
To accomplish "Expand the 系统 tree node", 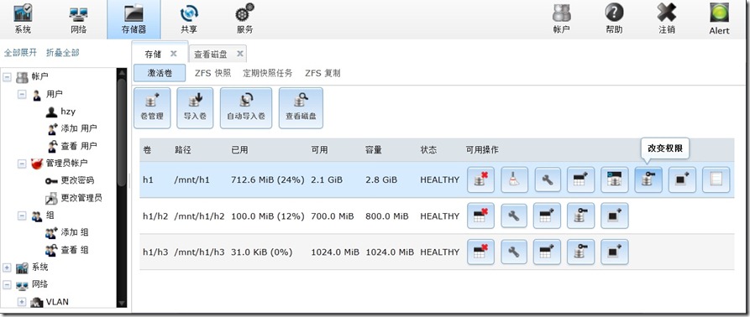I will (8, 268).
